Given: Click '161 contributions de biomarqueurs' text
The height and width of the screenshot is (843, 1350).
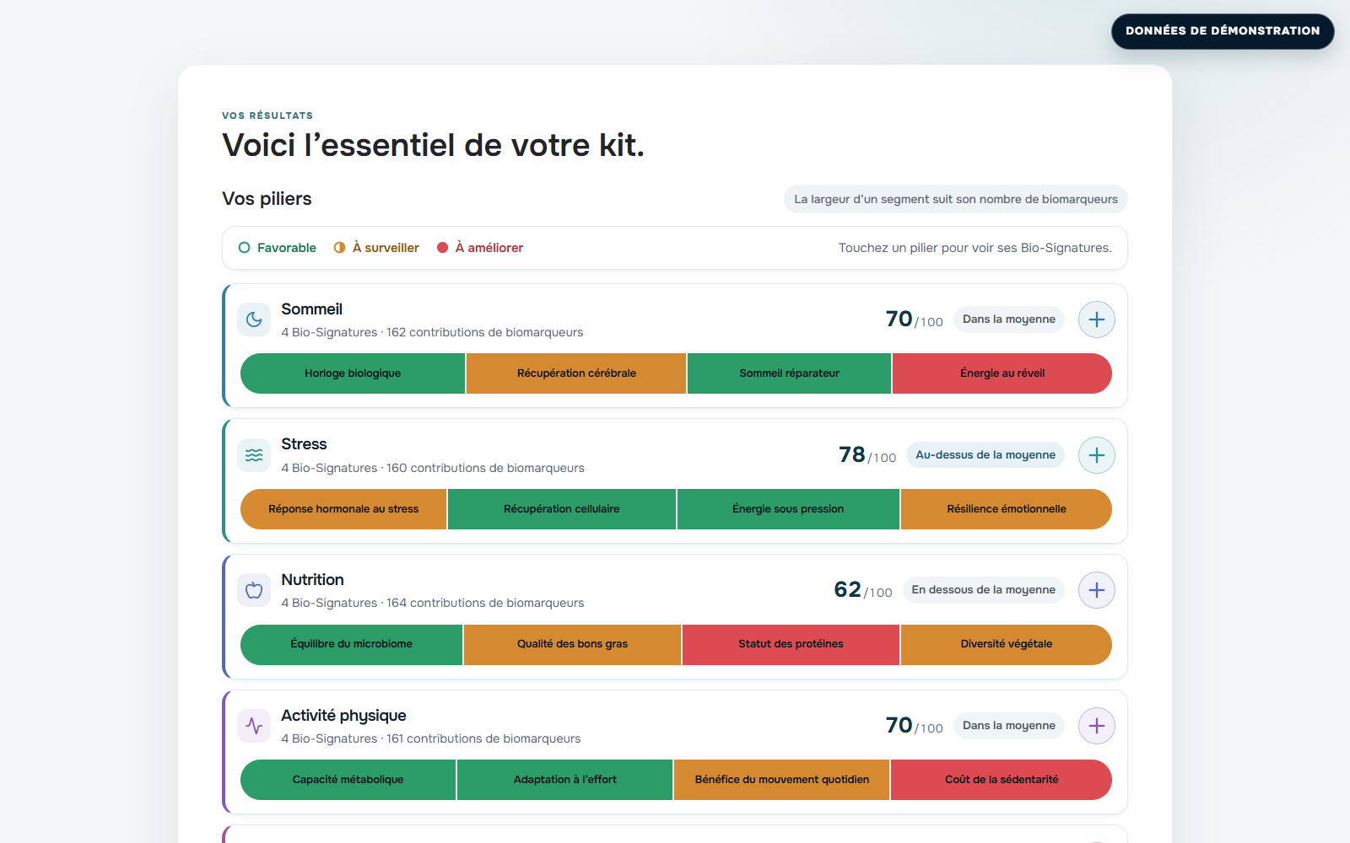Looking at the screenshot, I should 483,739.
